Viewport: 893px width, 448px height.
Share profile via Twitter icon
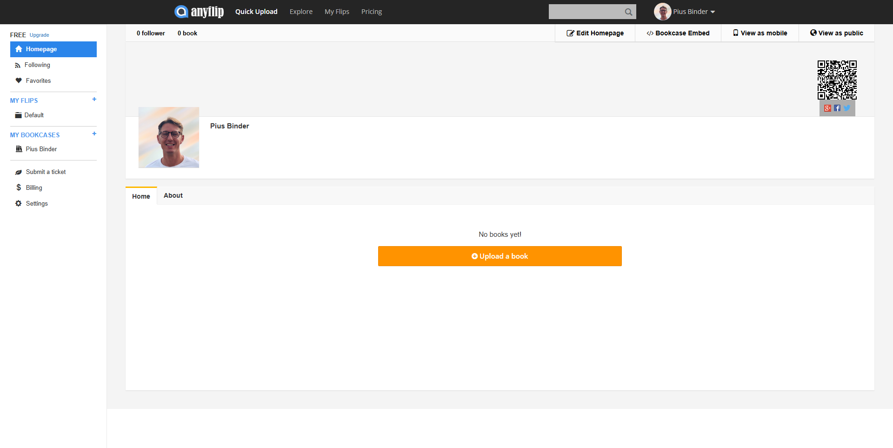(847, 108)
